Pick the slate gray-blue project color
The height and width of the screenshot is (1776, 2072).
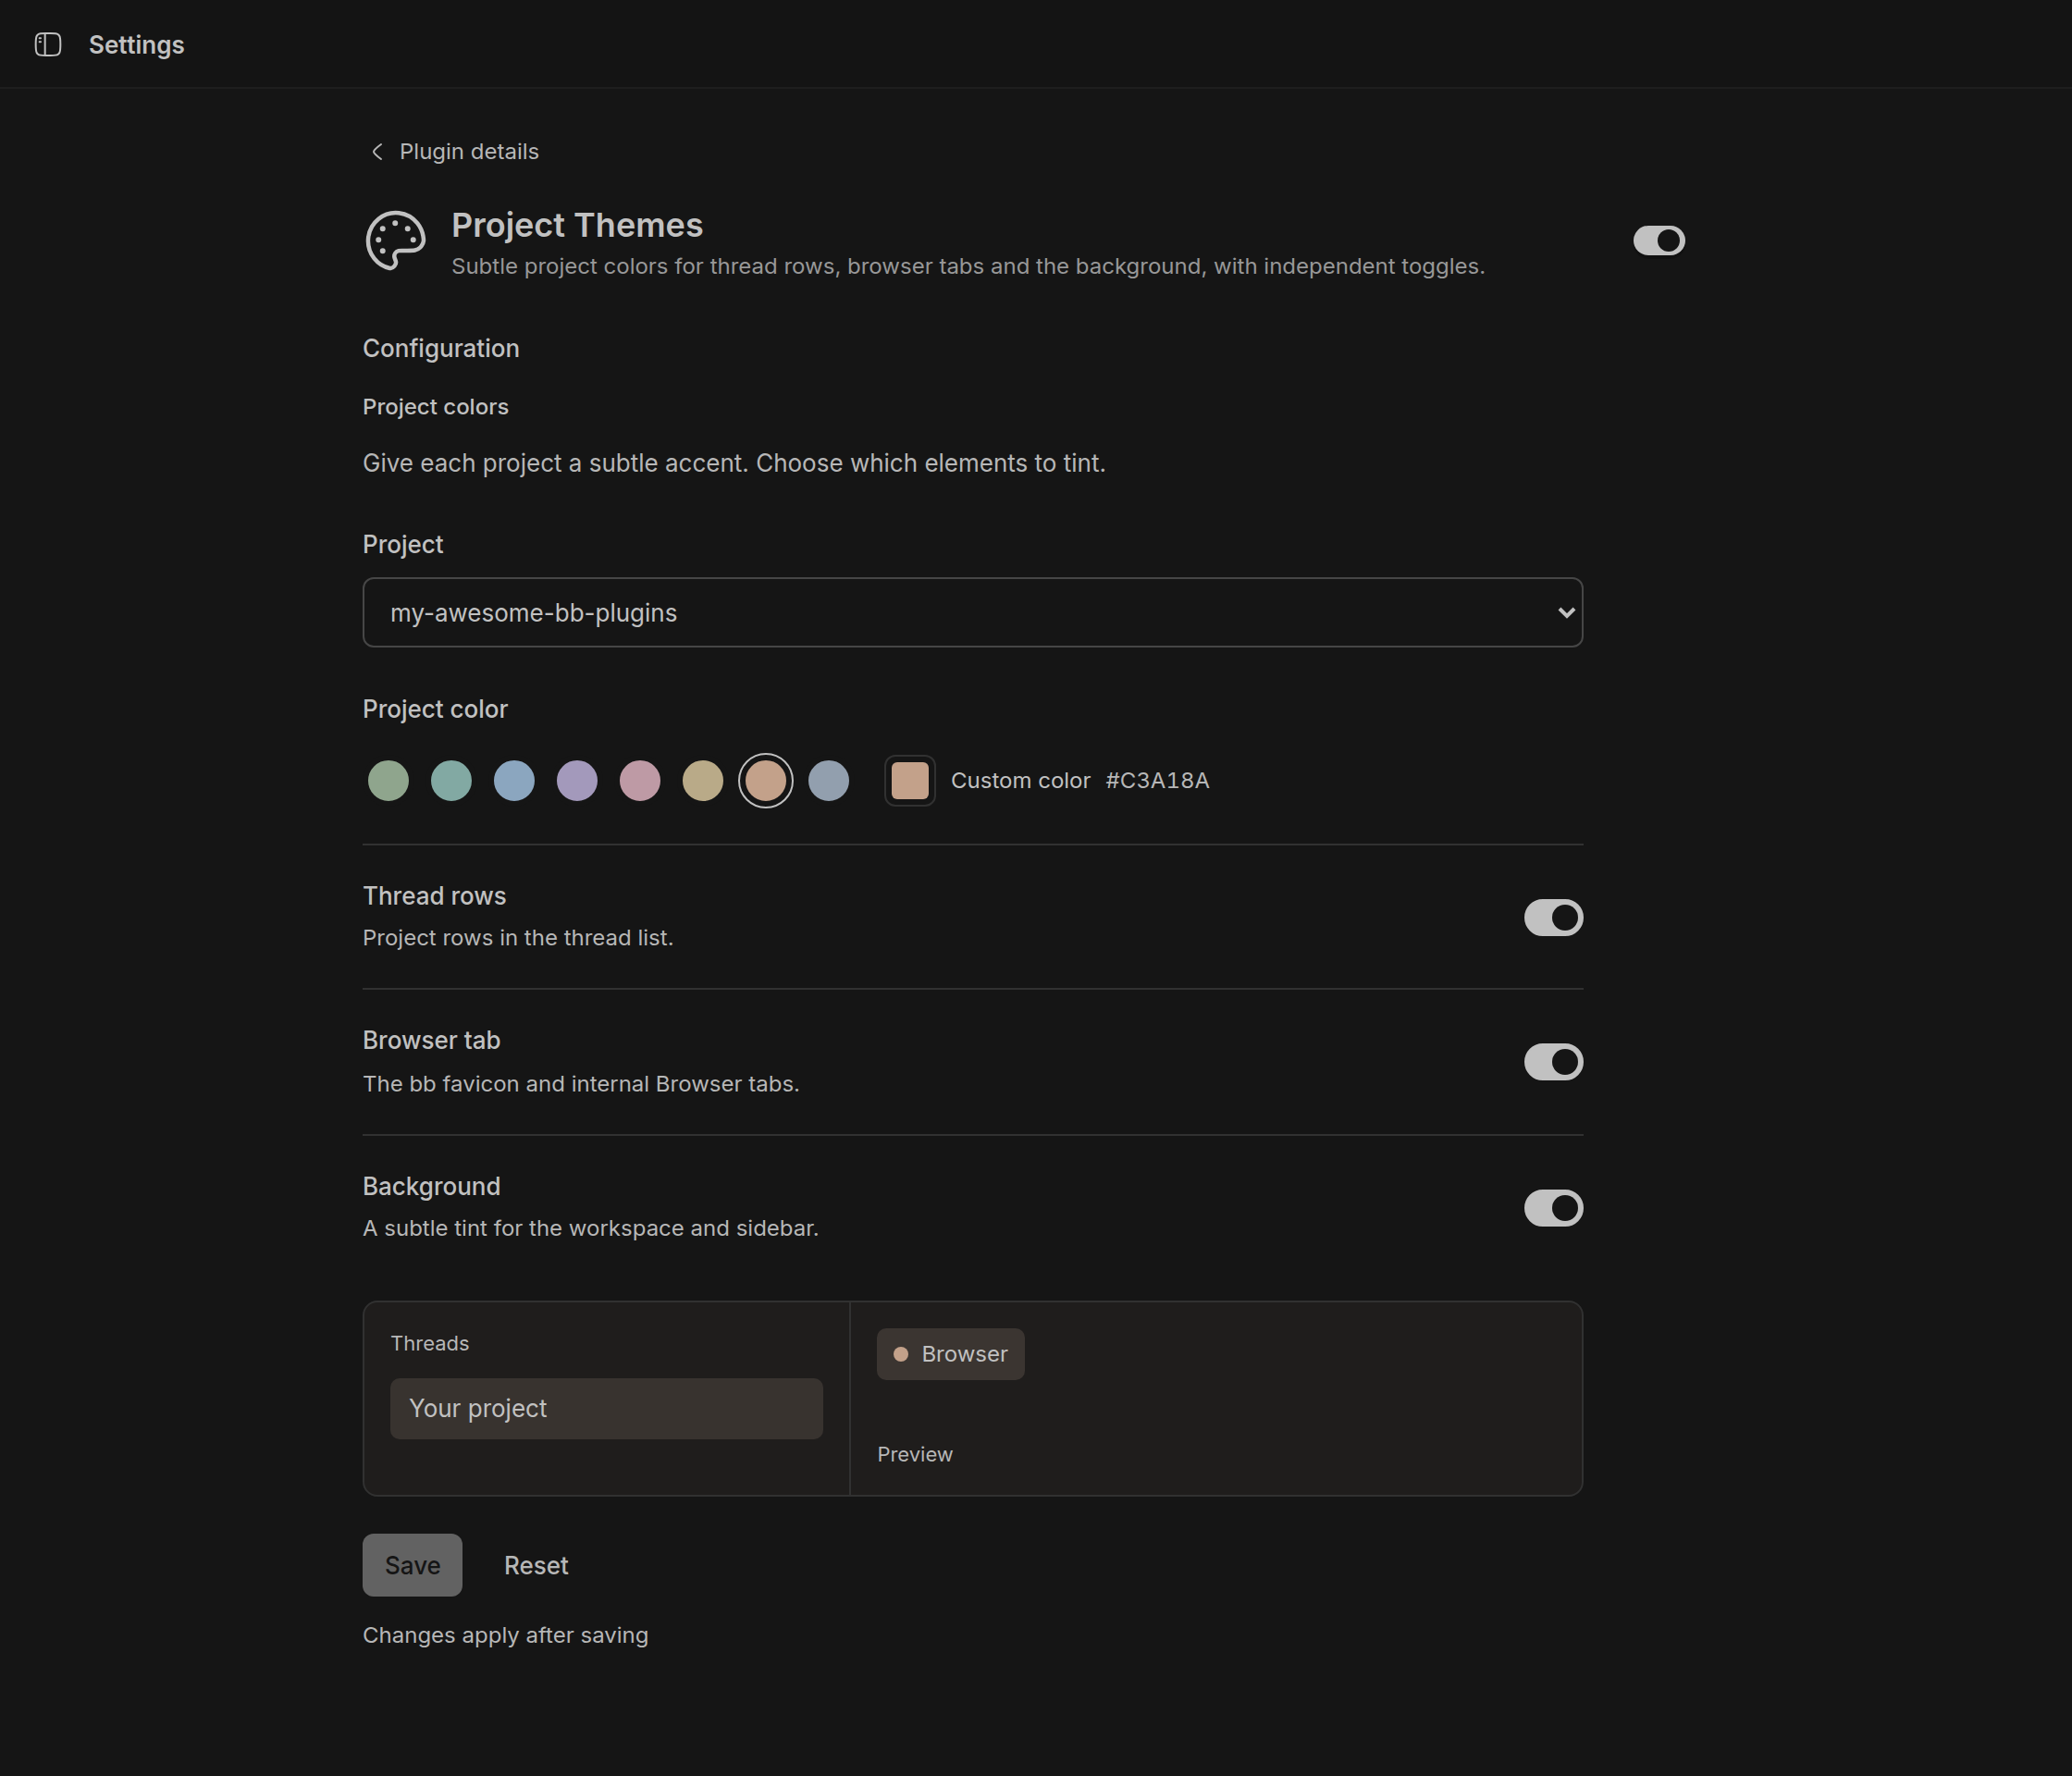[x=829, y=780]
